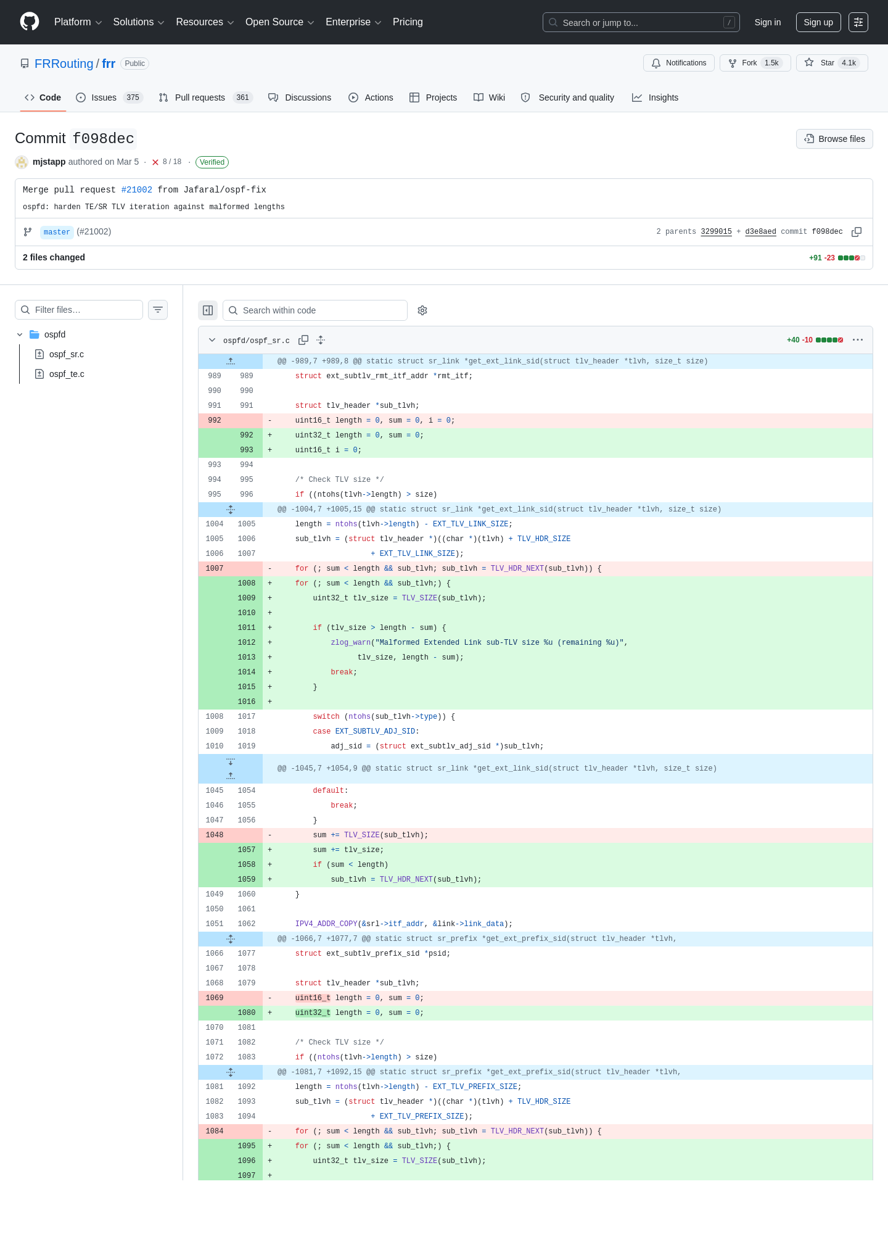Collapse the ospf_sr.c file diff

[212, 340]
